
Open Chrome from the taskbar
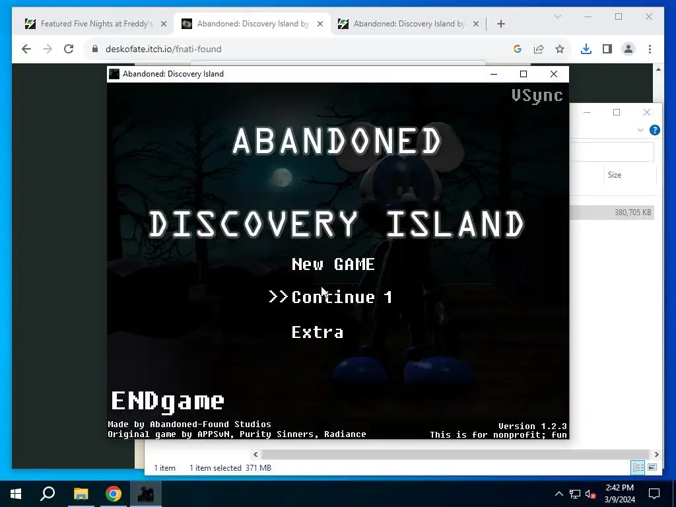[x=114, y=494]
